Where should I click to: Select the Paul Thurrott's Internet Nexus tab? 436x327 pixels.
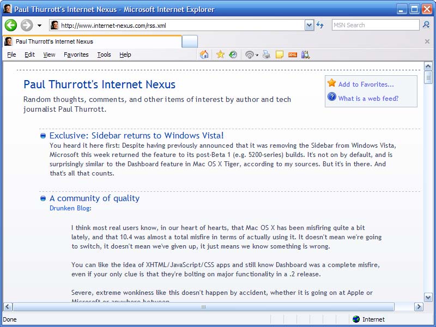(x=92, y=42)
